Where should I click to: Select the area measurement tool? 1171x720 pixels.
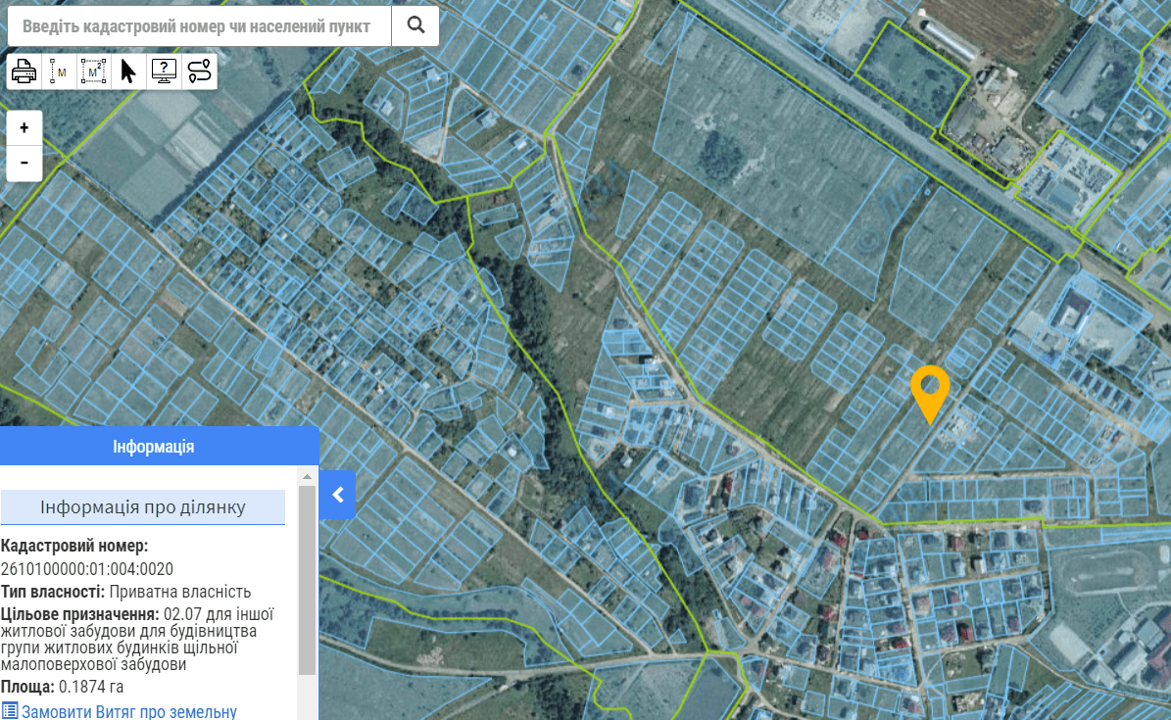tap(93, 72)
